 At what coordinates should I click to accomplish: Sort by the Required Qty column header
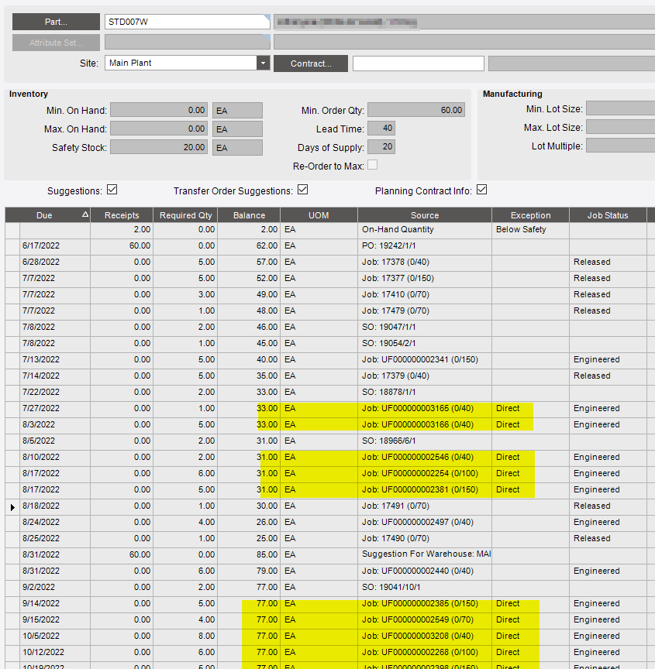click(186, 215)
